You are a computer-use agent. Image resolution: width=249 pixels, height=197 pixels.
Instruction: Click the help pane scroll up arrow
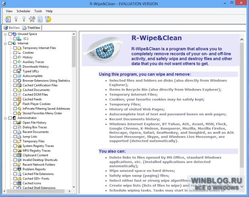click(242, 40)
